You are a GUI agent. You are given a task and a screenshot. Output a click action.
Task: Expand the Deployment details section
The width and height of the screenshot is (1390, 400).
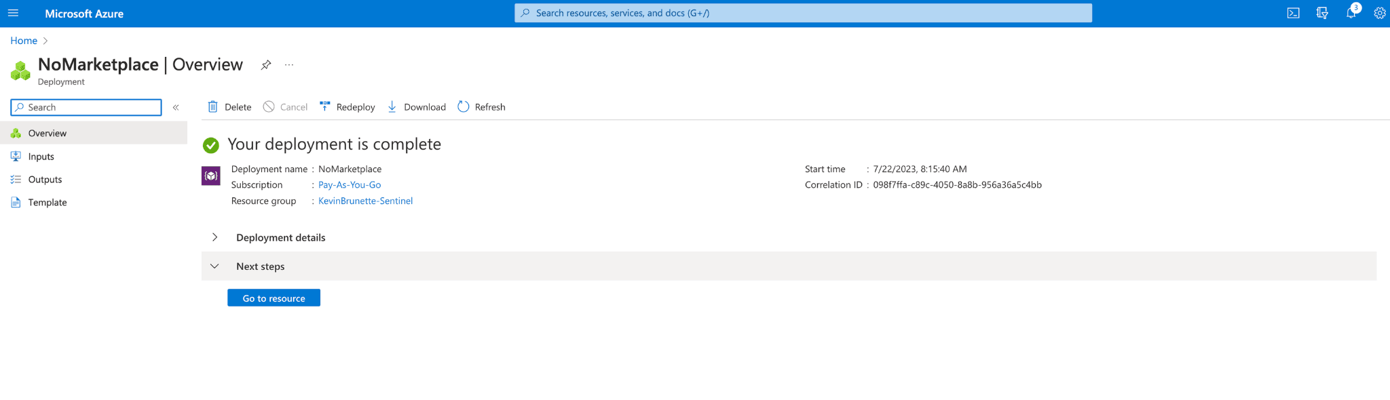click(214, 237)
